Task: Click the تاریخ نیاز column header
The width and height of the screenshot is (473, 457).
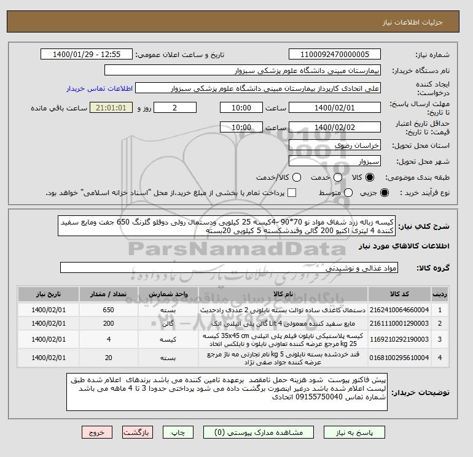Action: [49, 294]
